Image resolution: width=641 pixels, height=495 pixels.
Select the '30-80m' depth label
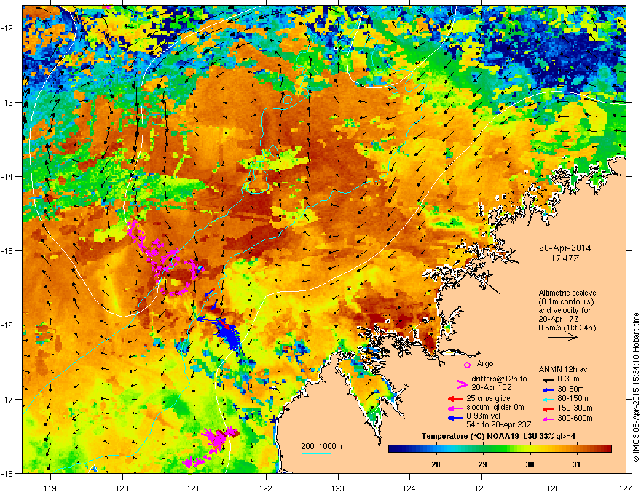point(570,389)
